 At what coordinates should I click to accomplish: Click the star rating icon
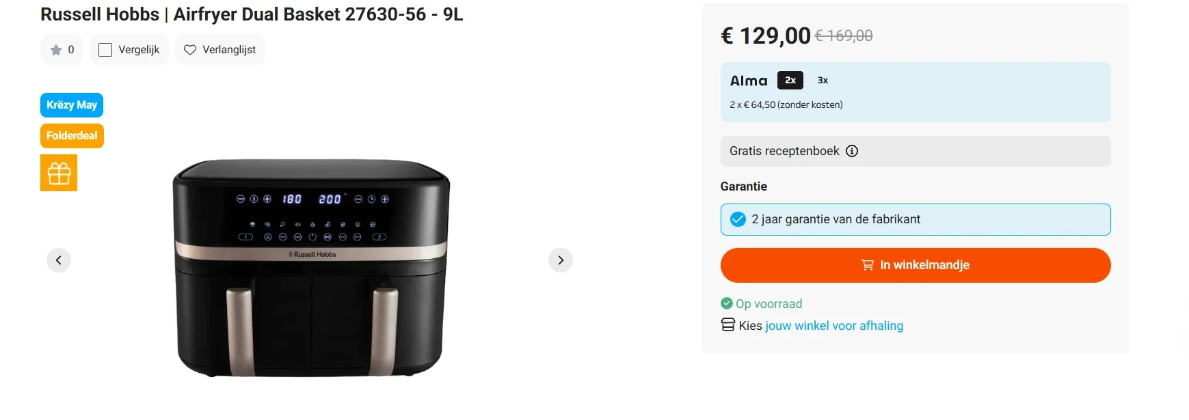pos(56,50)
